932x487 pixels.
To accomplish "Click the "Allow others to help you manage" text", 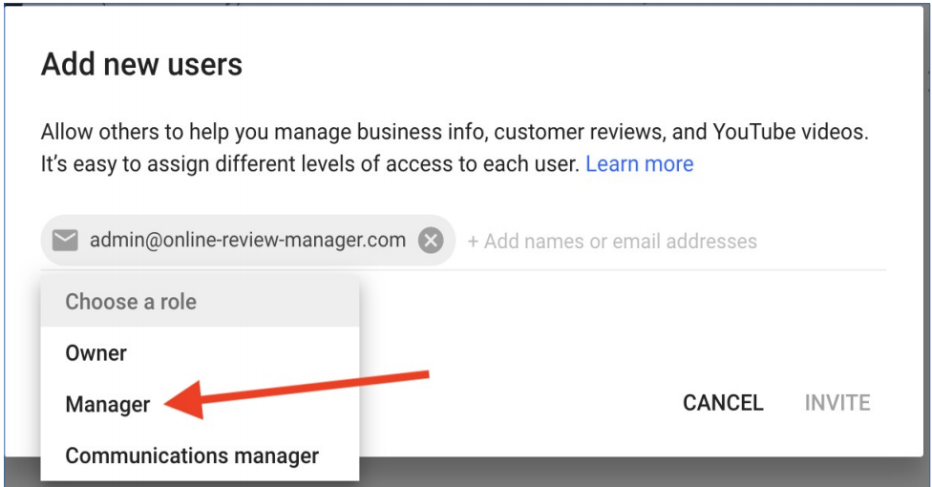I will (191, 132).
